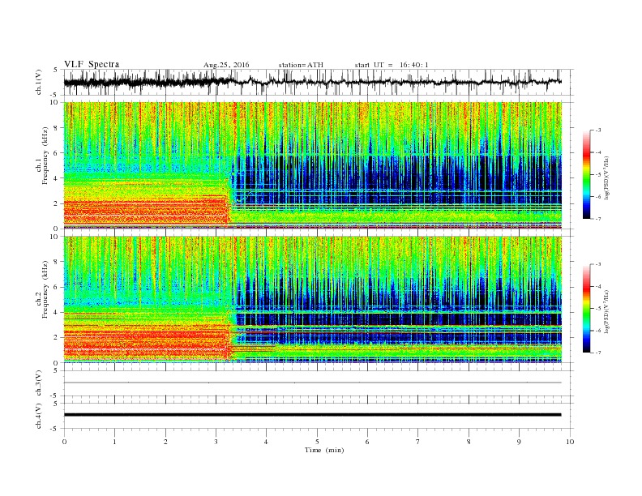Screen dimensions: 642x496
Task: Click the 4 kHz tick on ch.2 frequency axis
Action: pyautogui.click(x=57, y=312)
